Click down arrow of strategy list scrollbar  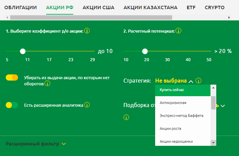point(213,143)
